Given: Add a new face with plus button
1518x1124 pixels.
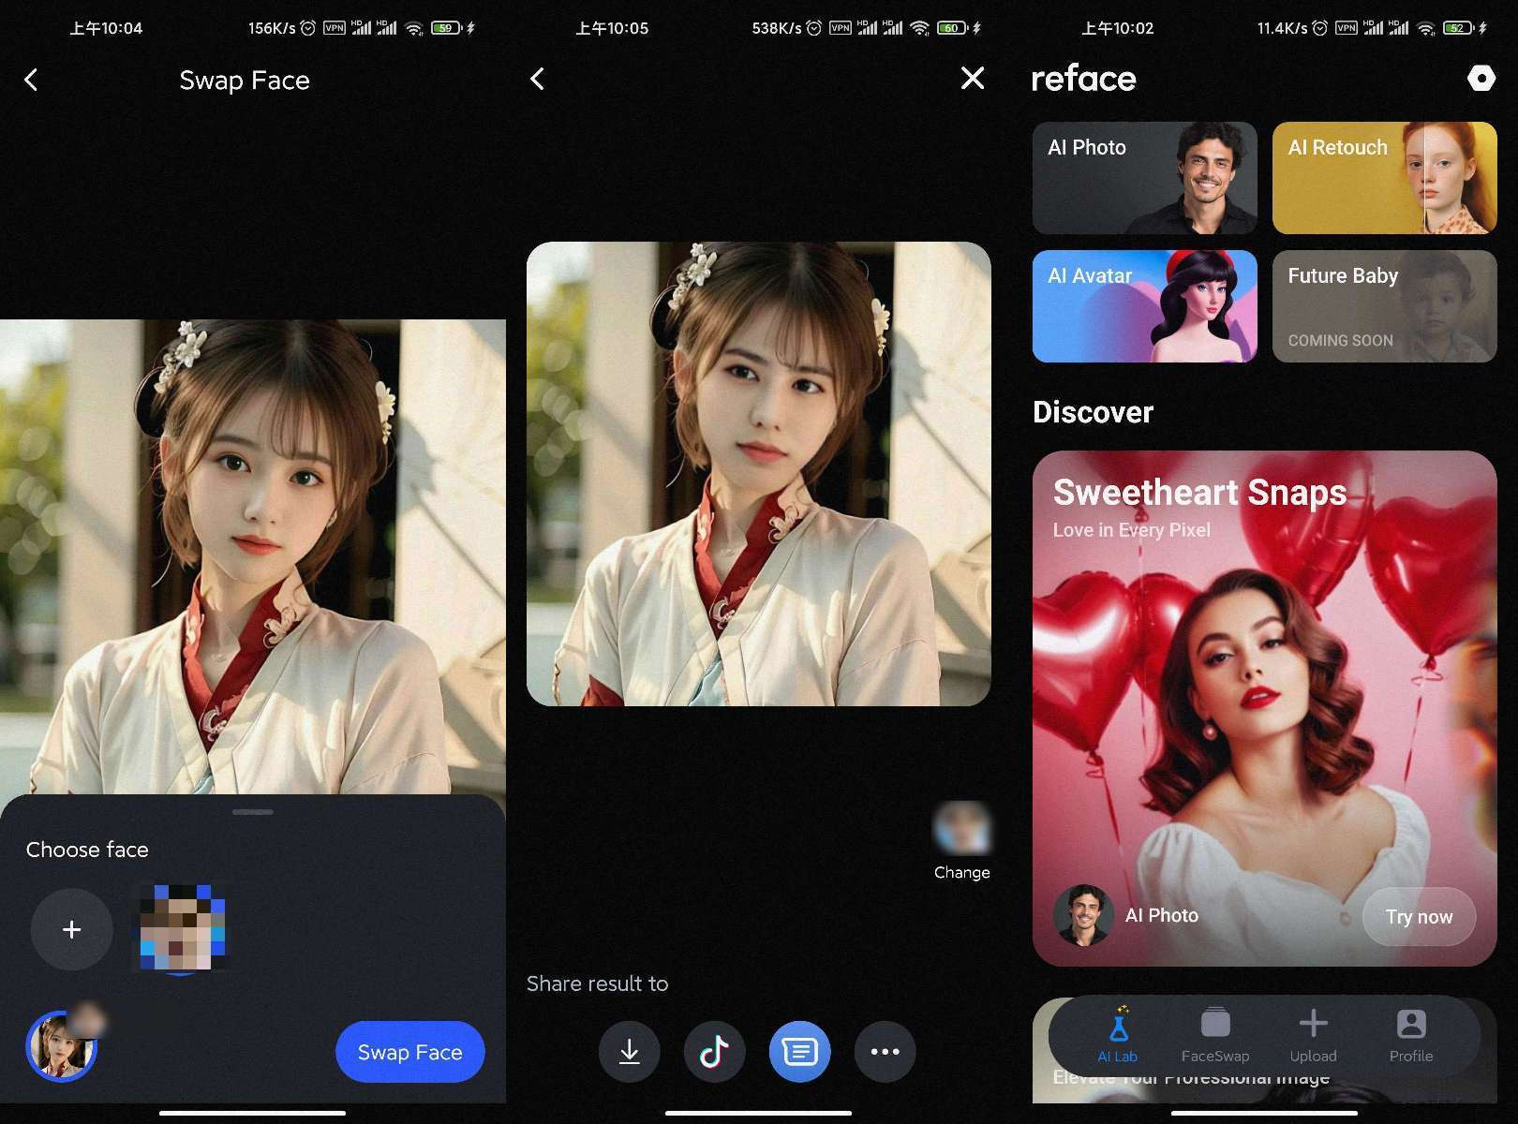Looking at the screenshot, I should [72, 929].
